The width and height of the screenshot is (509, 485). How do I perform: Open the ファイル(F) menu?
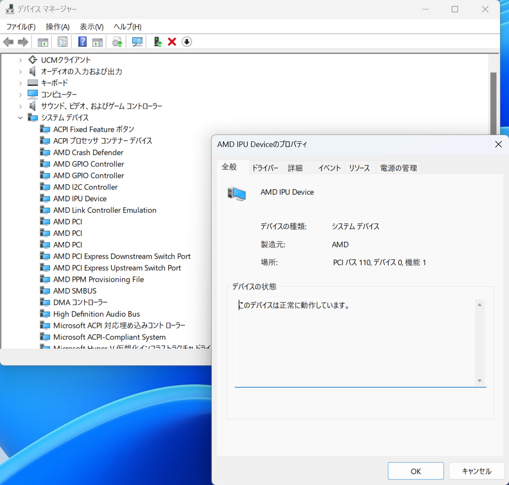click(21, 26)
